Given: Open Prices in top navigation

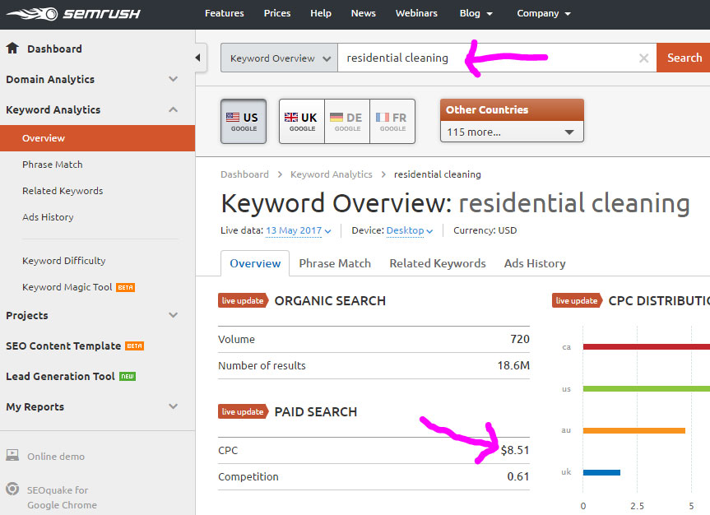Looking at the screenshot, I should point(277,14).
